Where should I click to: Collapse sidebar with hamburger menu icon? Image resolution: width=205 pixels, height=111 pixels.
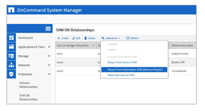click(x=48, y=29)
